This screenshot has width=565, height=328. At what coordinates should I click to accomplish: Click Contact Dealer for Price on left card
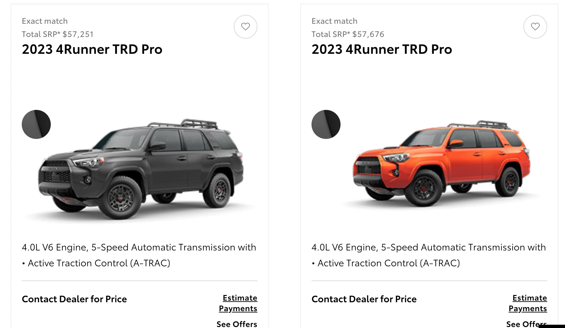(74, 299)
